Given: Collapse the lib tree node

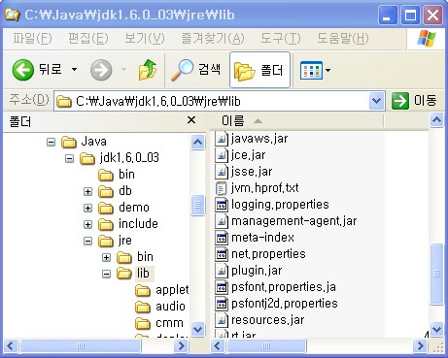Looking at the screenshot, I should (x=106, y=274).
